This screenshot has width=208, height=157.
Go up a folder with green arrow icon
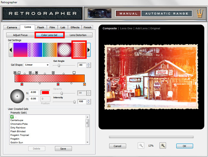tap(12, 117)
